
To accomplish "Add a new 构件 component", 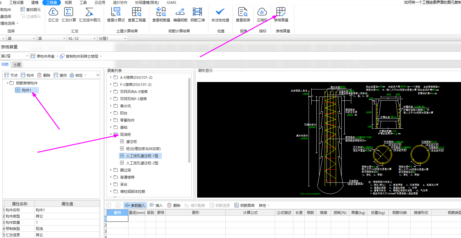I will pyautogui.click(x=27, y=75).
